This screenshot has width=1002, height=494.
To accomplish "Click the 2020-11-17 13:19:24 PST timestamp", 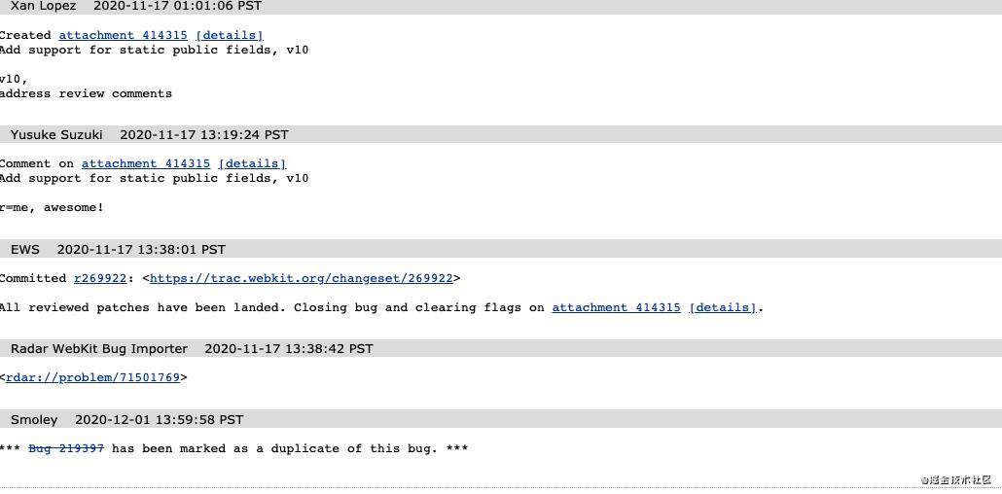I will coord(204,135).
